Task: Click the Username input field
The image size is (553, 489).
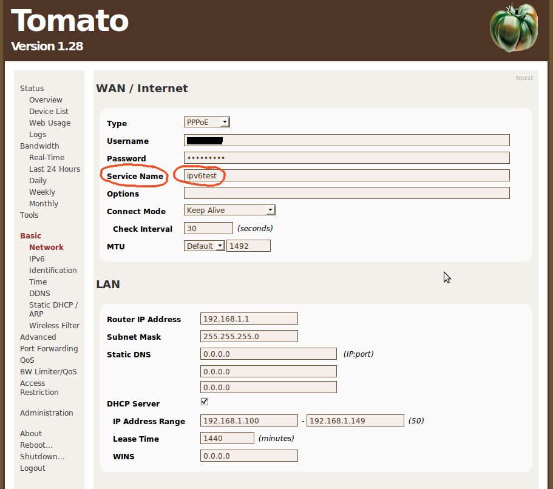Action: tap(347, 140)
